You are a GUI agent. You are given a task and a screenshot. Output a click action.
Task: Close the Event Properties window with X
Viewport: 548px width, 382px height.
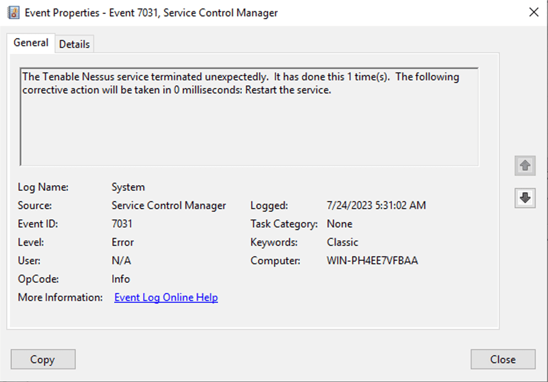(533, 12)
